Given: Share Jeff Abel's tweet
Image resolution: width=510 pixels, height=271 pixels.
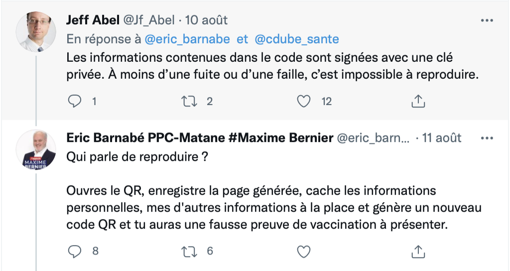Looking at the screenshot, I should pyautogui.click(x=418, y=101).
